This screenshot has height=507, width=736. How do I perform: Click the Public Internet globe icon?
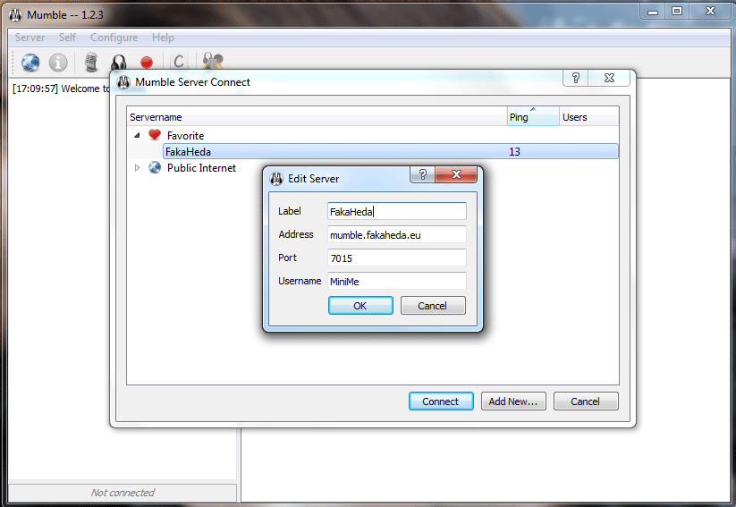(155, 167)
